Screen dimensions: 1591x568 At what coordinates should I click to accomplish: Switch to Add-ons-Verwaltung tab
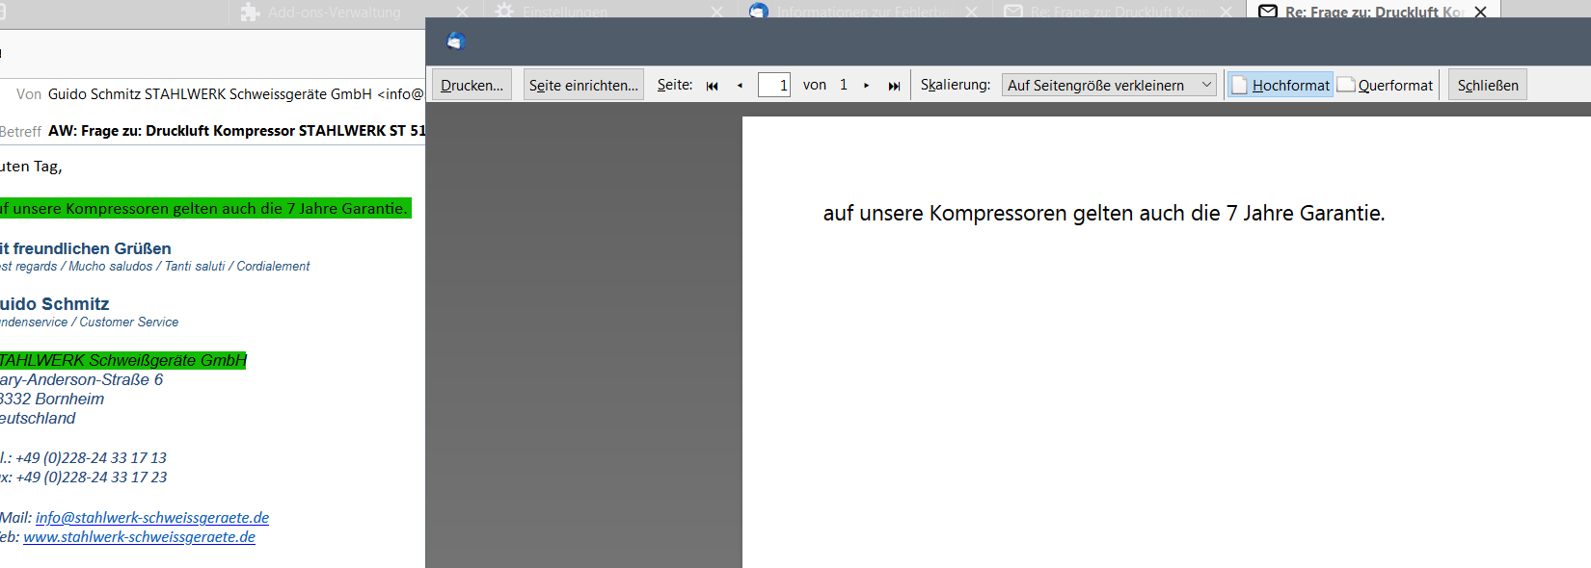coord(334,12)
